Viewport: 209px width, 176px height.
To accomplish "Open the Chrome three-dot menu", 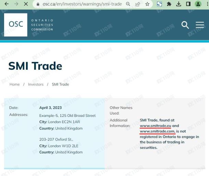I will (x=207, y=4).
